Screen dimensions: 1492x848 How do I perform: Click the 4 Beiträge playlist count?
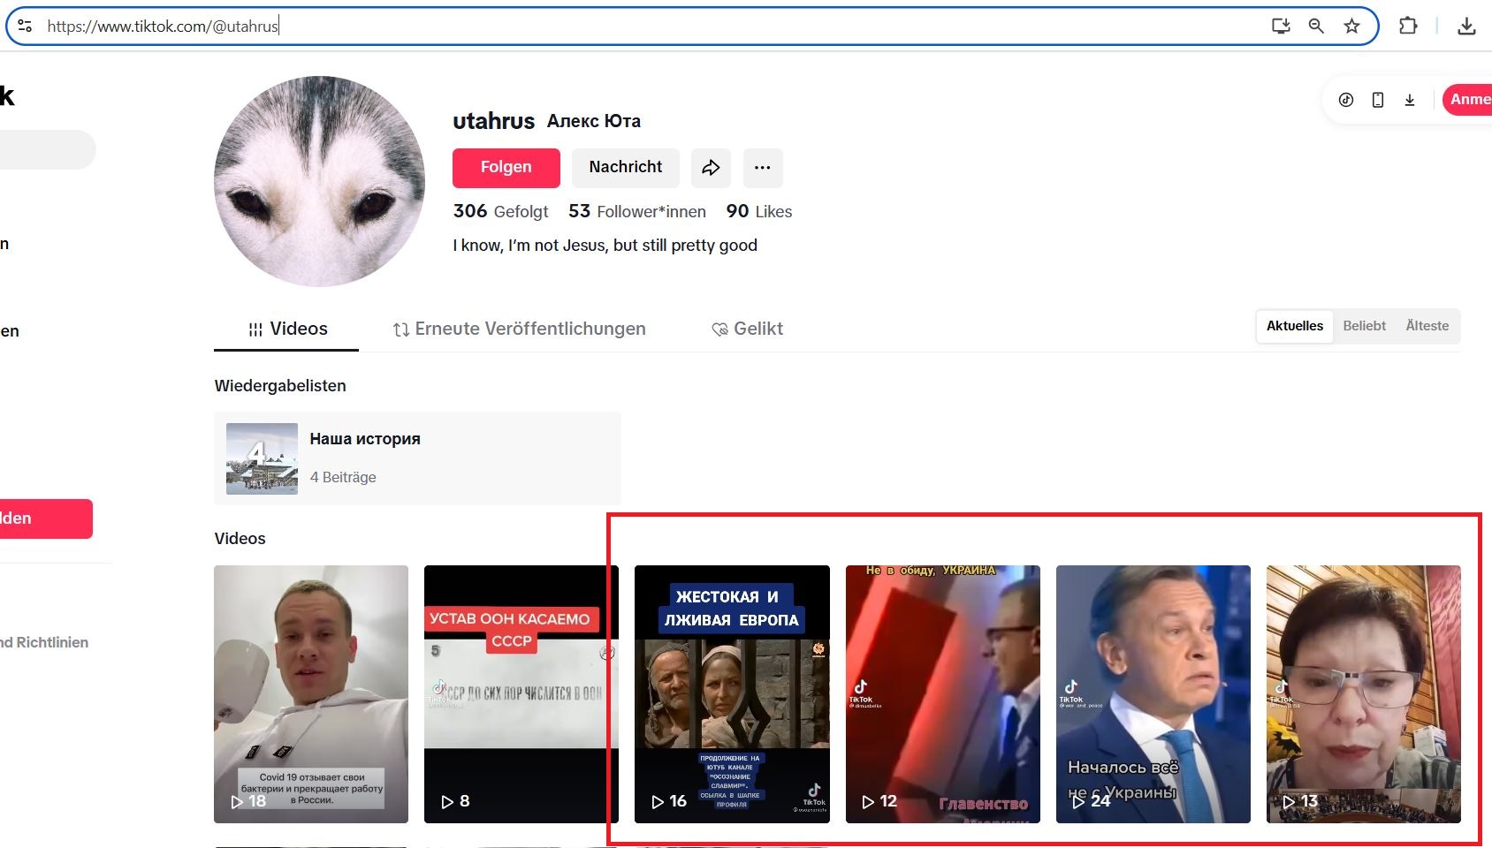343,477
